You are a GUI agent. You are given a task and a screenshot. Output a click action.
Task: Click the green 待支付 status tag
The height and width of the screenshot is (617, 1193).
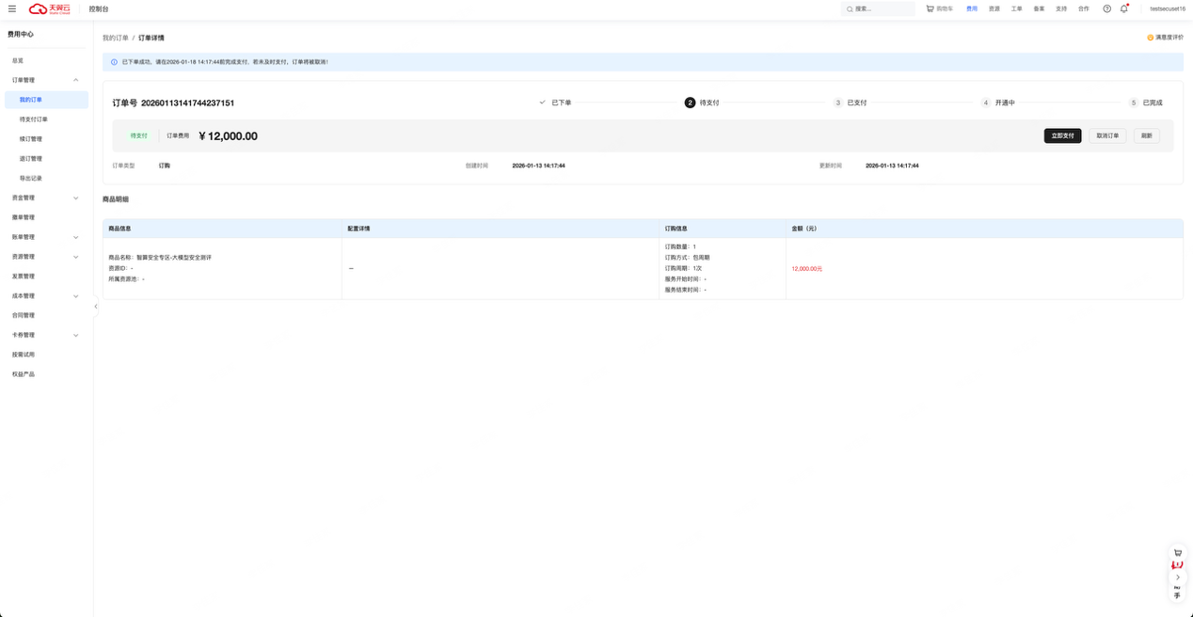click(x=139, y=135)
